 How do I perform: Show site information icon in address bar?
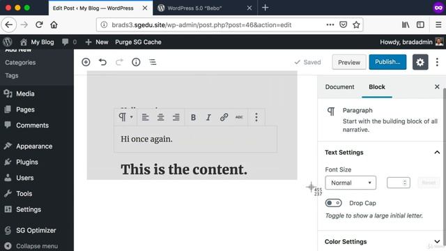coord(104,25)
